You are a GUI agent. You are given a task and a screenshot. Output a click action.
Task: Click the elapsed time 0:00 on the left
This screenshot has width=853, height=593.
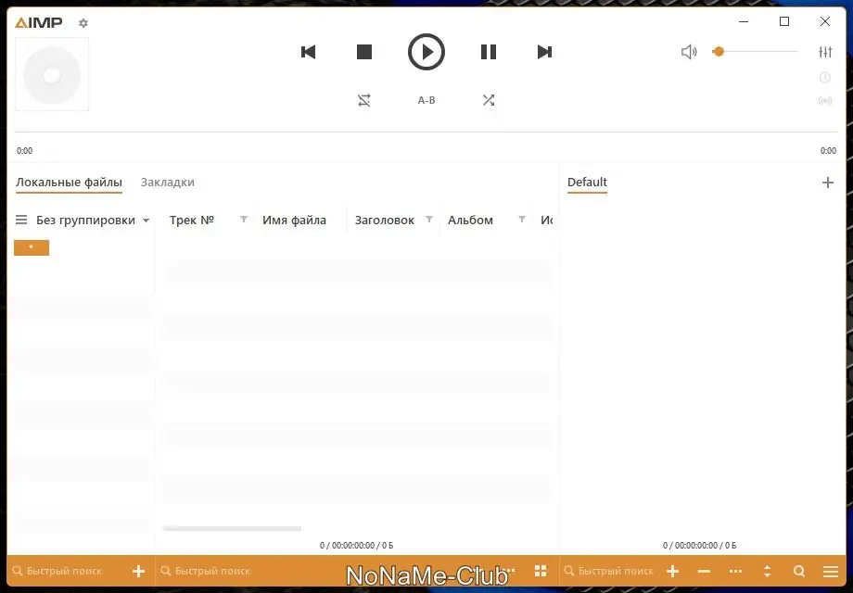[x=24, y=150]
